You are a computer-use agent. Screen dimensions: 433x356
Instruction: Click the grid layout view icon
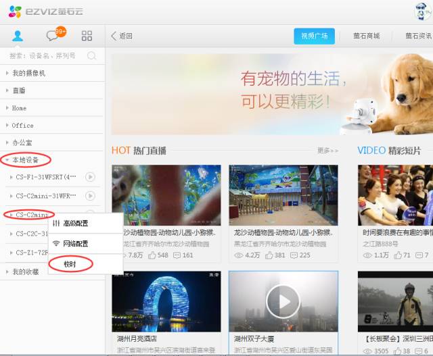tap(87, 36)
